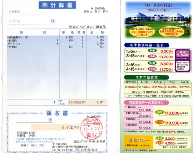This screenshot has width=193, height=153.
Task: Click '550' in the 単価 column
Action: click(70, 40)
